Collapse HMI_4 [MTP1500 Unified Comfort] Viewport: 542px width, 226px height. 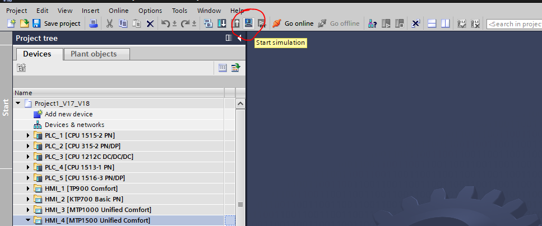pyautogui.click(x=28, y=220)
